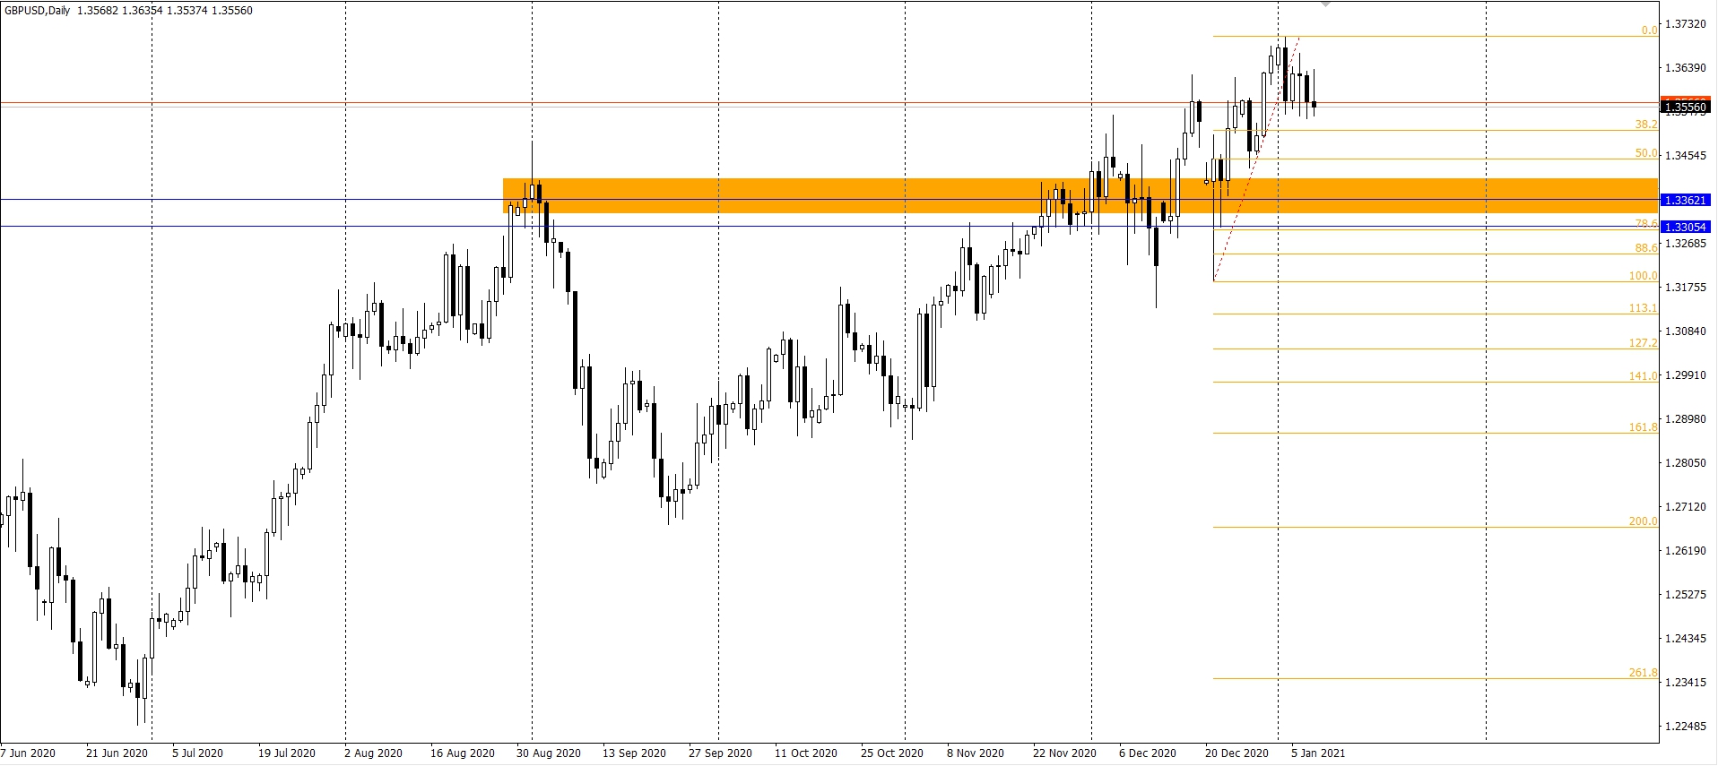Screen dimensions: 1718x766
Task: Click the Fibonacci 0.0 level label
Action: (1649, 30)
